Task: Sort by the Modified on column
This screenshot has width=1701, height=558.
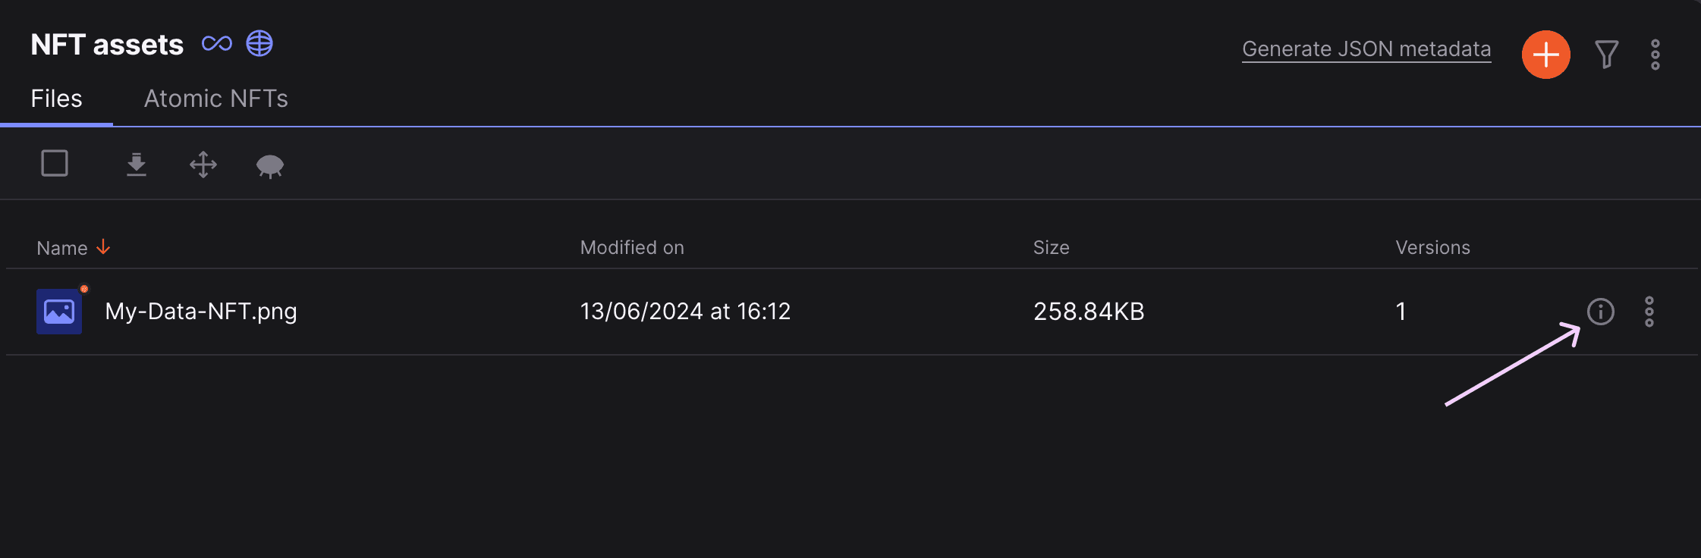Action: 632,247
